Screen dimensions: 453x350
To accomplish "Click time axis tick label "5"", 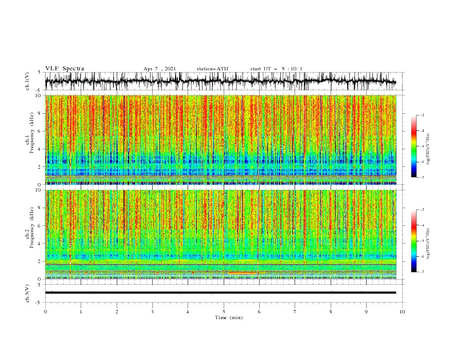I will tap(224, 312).
